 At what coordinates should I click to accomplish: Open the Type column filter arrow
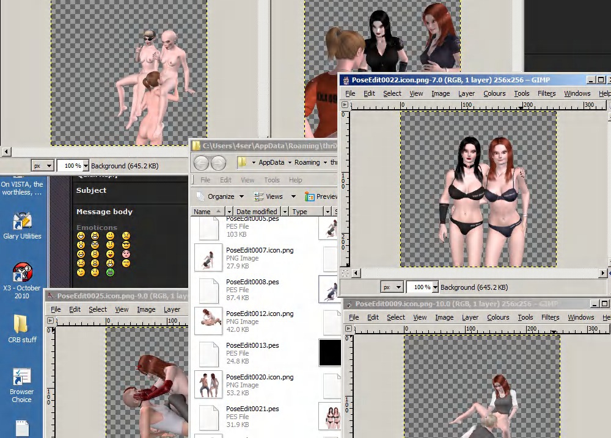327,212
